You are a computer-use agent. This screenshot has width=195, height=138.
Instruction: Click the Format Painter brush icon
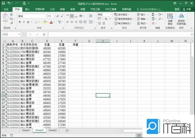tap(12, 23)
